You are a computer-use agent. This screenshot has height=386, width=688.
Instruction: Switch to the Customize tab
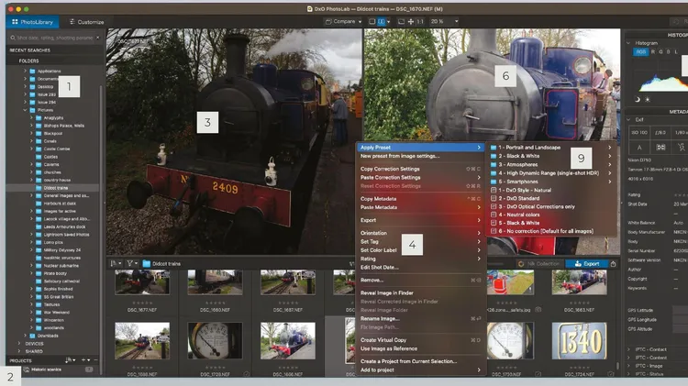click(x=86, y=21)
